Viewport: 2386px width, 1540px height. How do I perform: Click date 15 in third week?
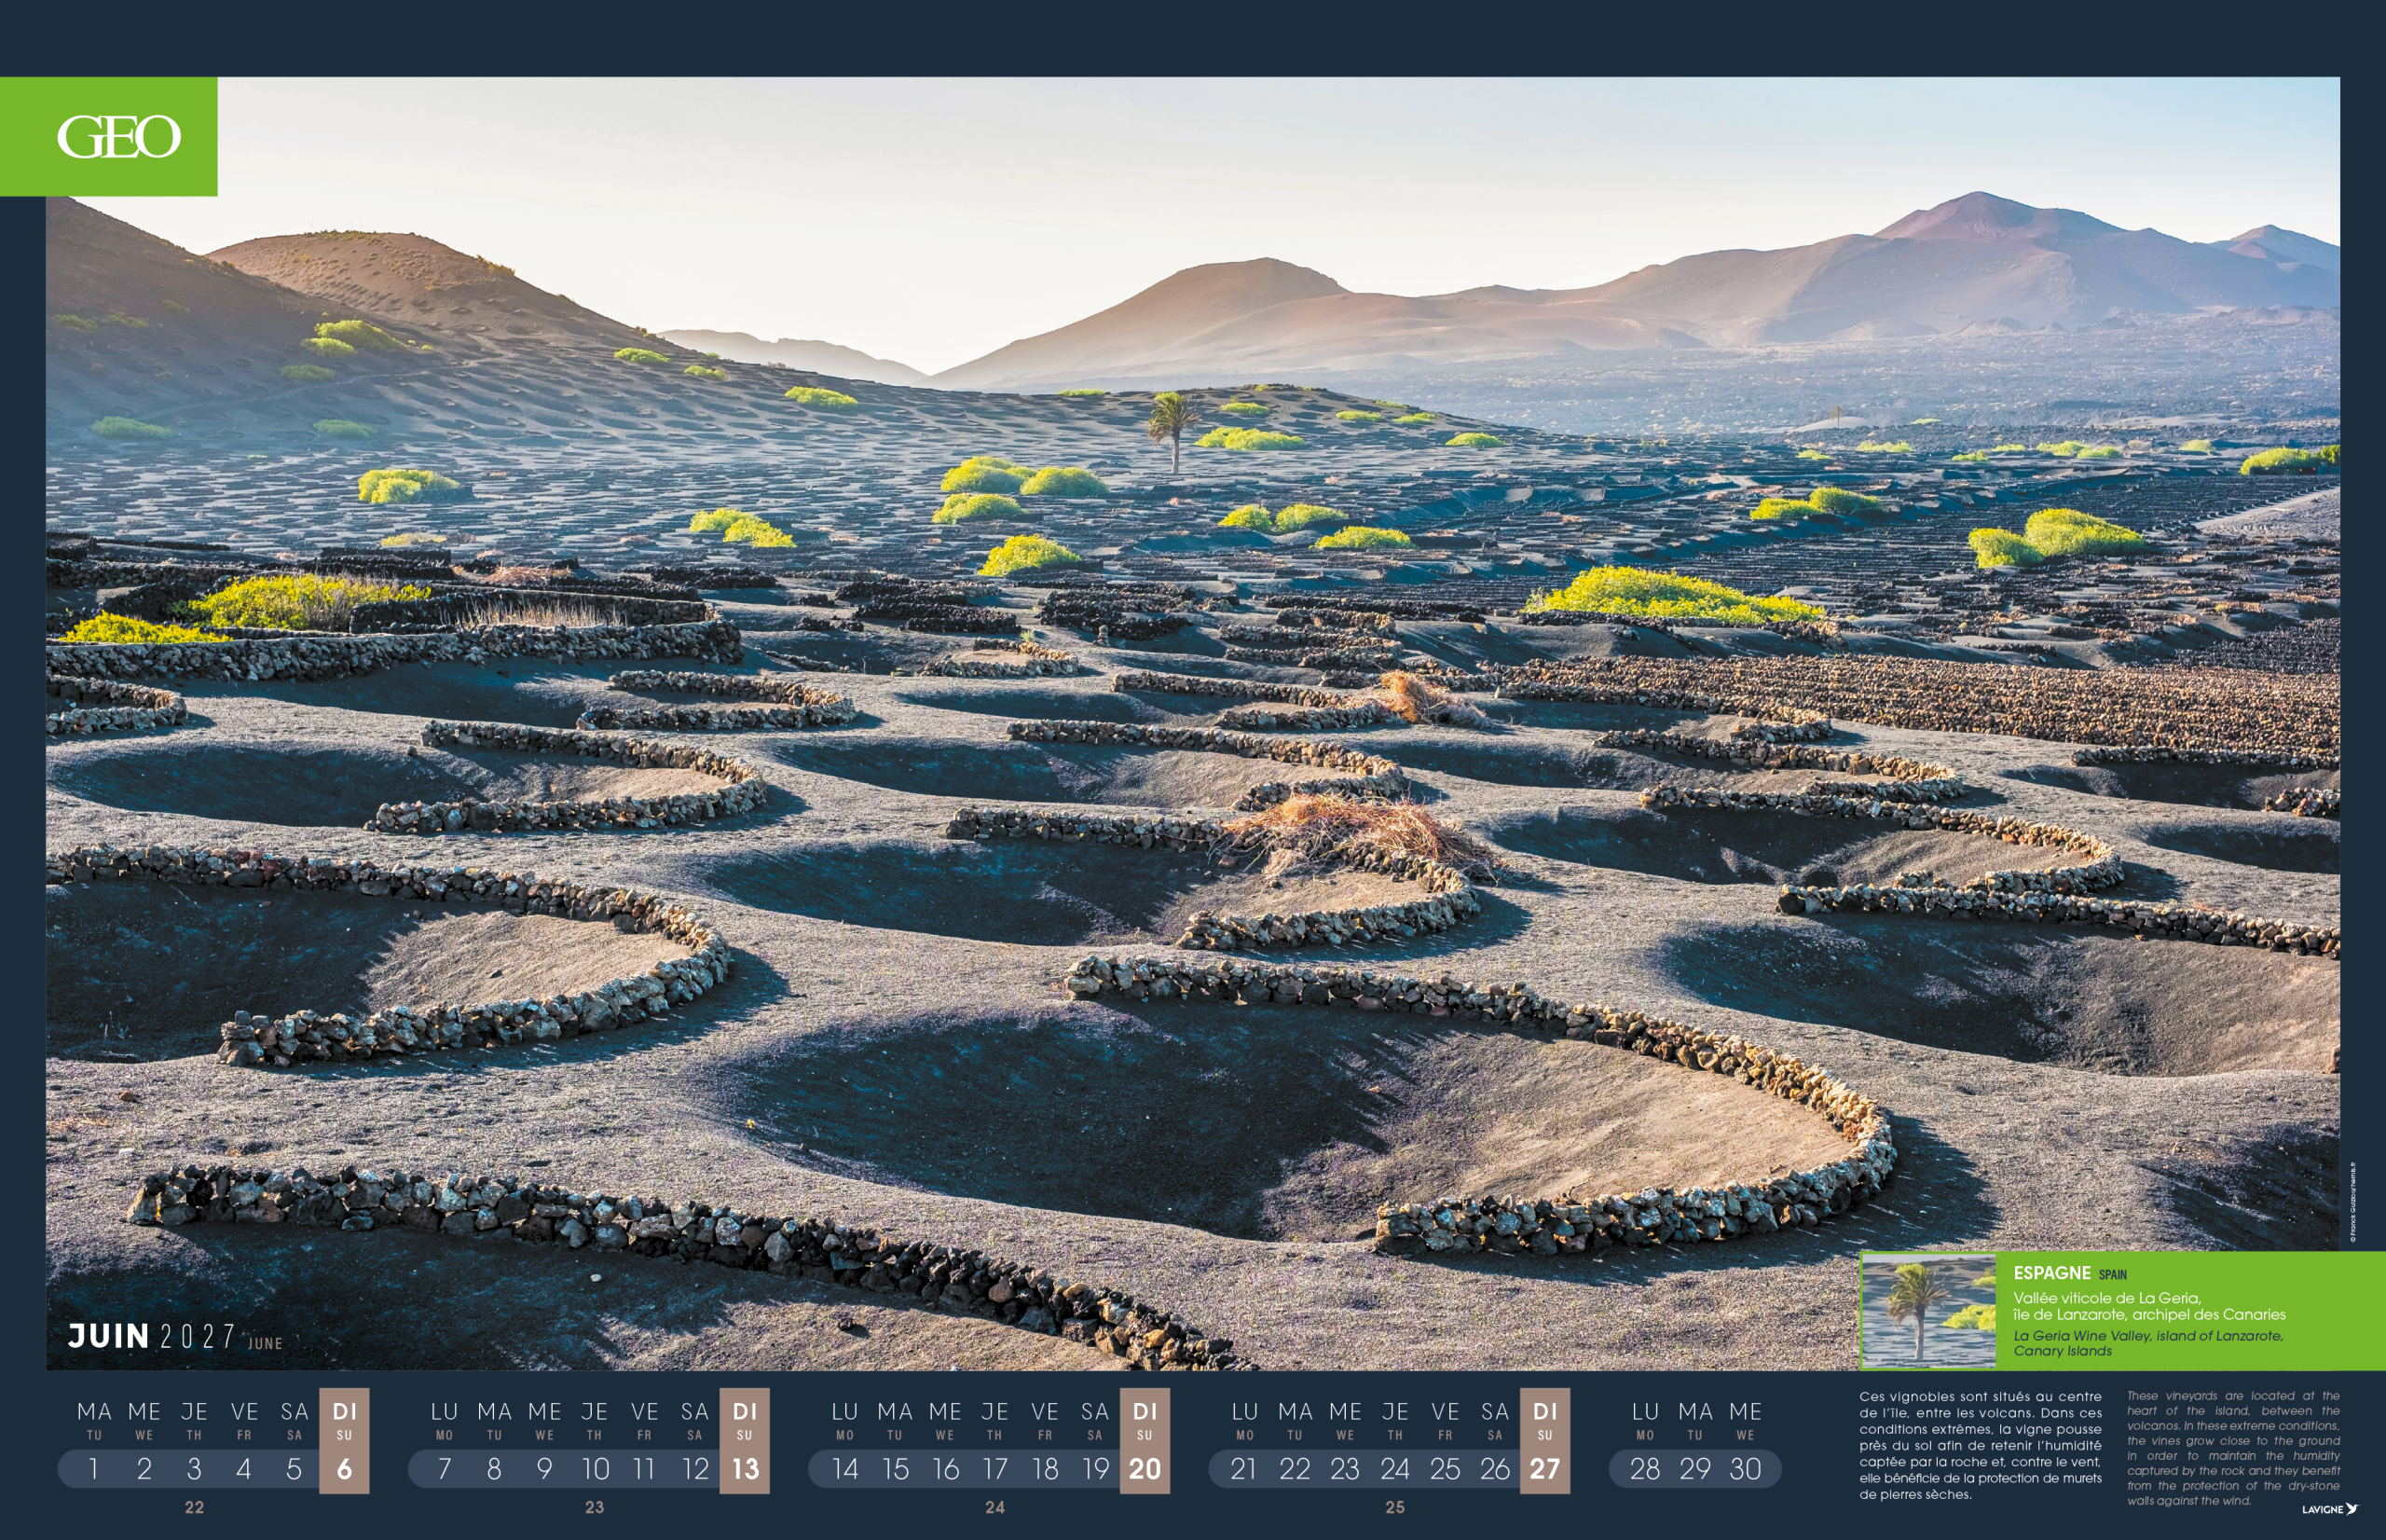[x=895, y=1468]
